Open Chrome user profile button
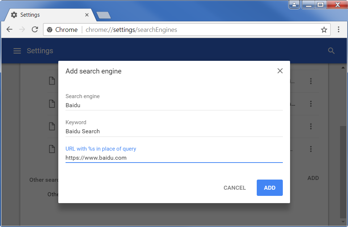Image resolution: width=348 pixels, height=227 pixels. click(x=294, y=5)
